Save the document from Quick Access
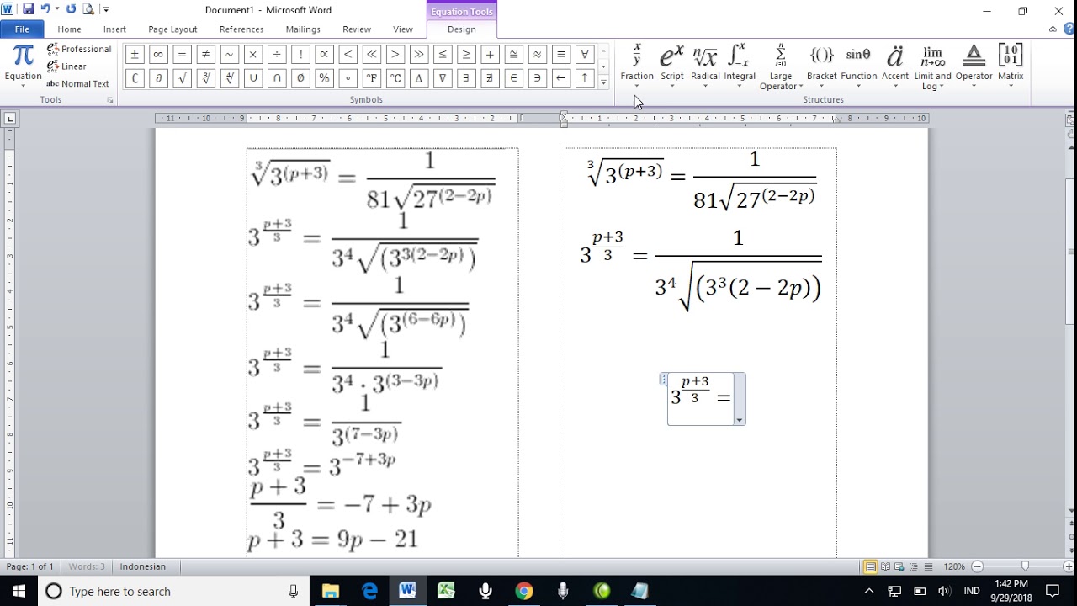The height and width of the screenshot is (606, 1077). (x=28, y=9)
